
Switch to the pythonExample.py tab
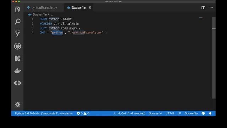pyautogui.click(x=44, y=7)
